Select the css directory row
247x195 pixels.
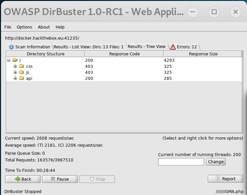point(124,66)
